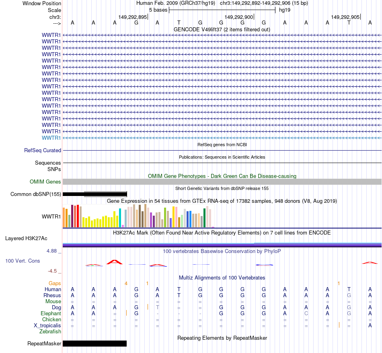382x353 pixels.
Task: Click the Window Position label
Action: point(42,3)
